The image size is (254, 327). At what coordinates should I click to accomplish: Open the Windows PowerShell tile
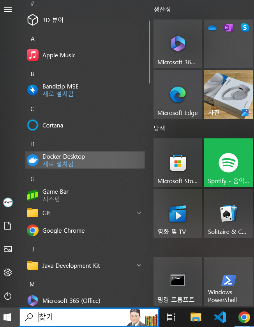click(x=228, y=281)
